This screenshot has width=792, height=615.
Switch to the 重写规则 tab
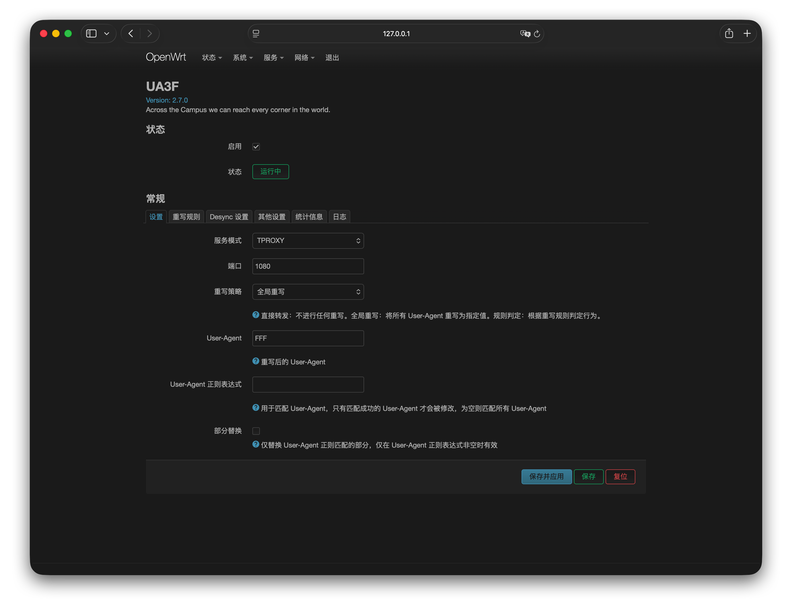[x=186, y=217]
